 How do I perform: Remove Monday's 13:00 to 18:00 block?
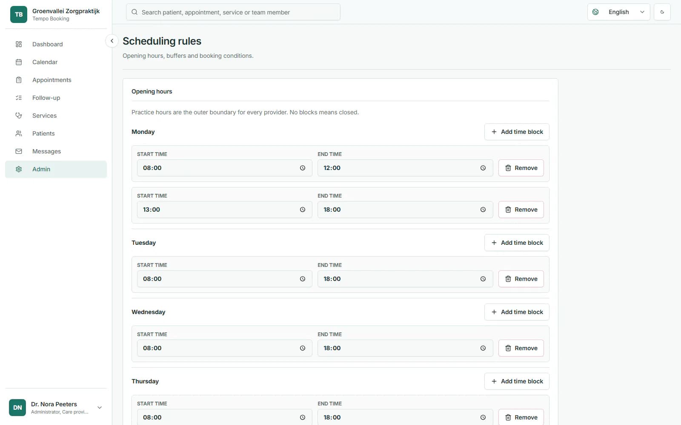[521, 210]
